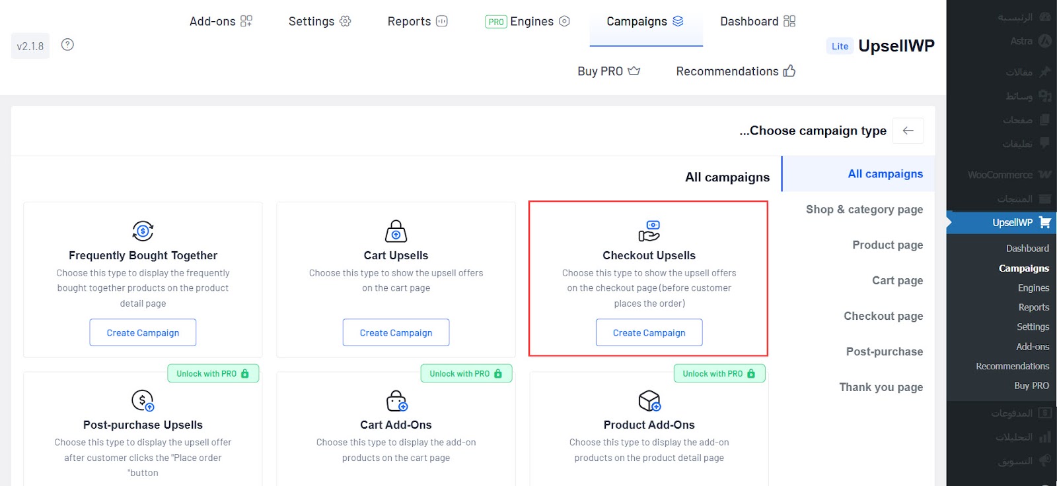1057x486 pixels.
Task: Filter by Shop & category page
Action: coord(864,209)
